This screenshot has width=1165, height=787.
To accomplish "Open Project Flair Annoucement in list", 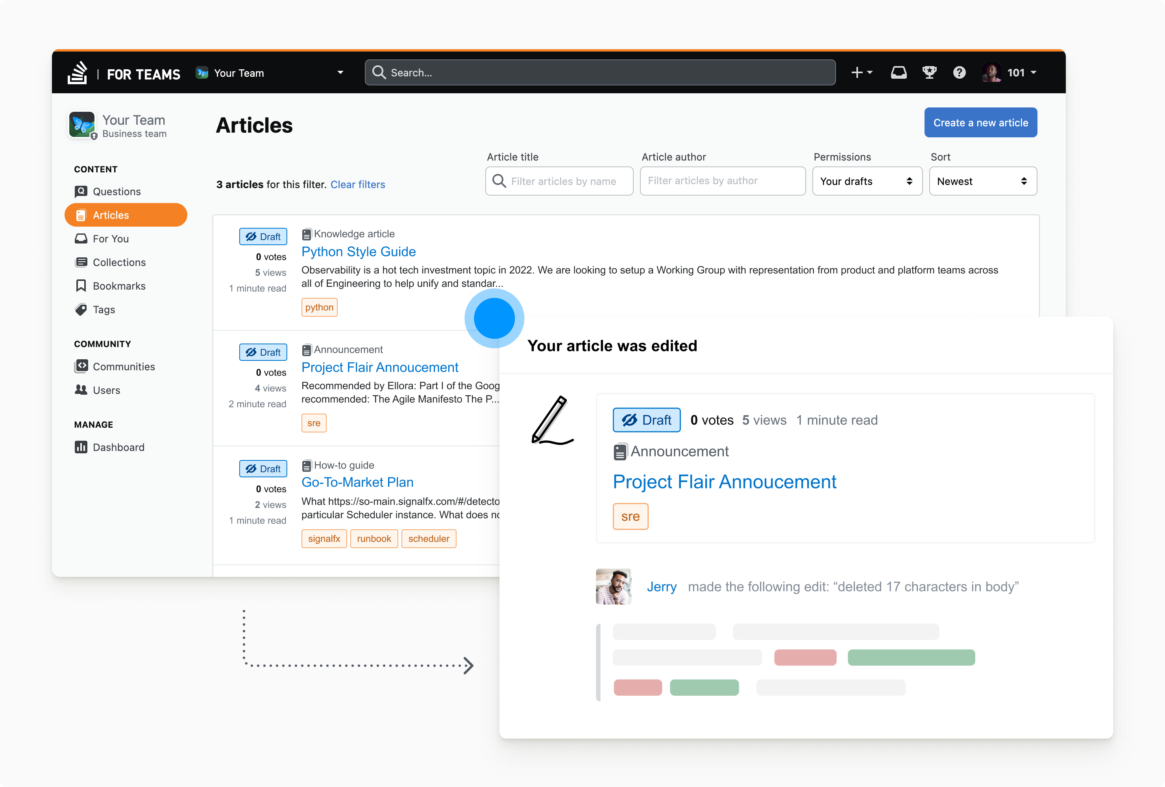I will point(379,368).
